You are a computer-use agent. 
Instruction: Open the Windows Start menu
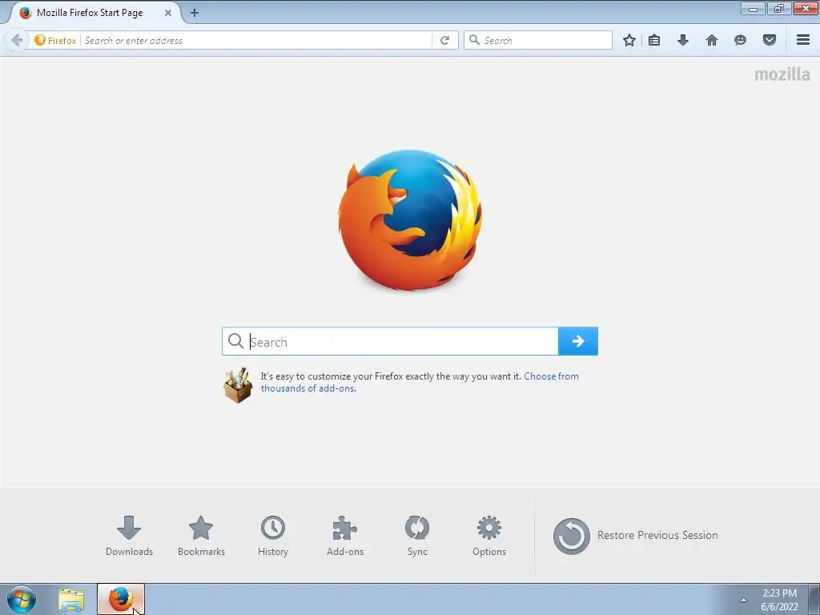point(22,599)
